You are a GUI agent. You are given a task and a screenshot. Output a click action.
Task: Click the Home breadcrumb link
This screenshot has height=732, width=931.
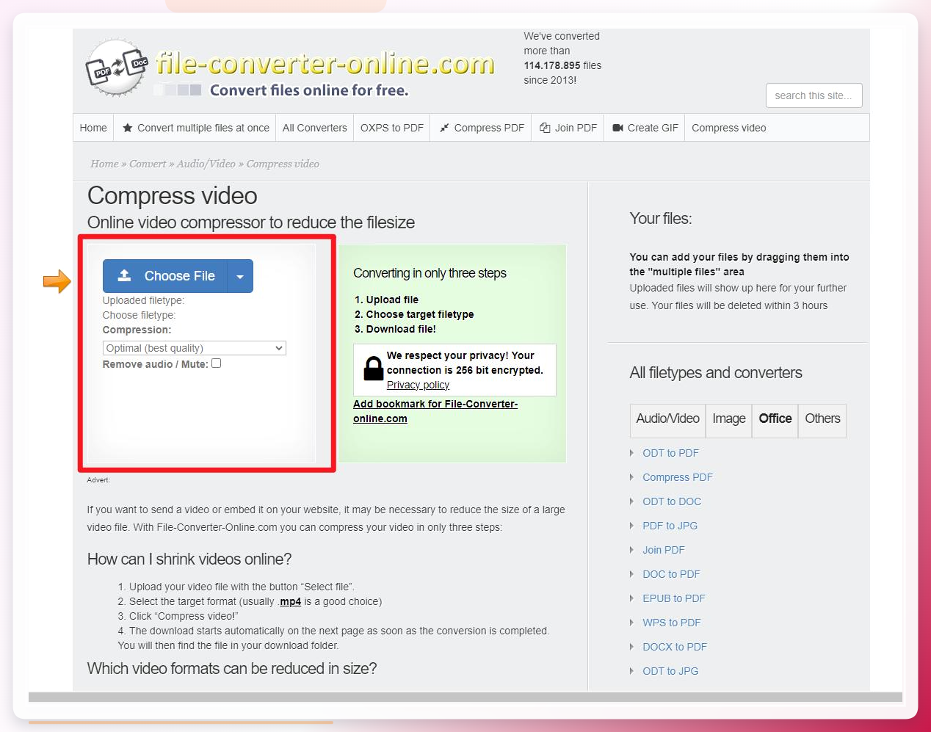(x=104, y=164)
